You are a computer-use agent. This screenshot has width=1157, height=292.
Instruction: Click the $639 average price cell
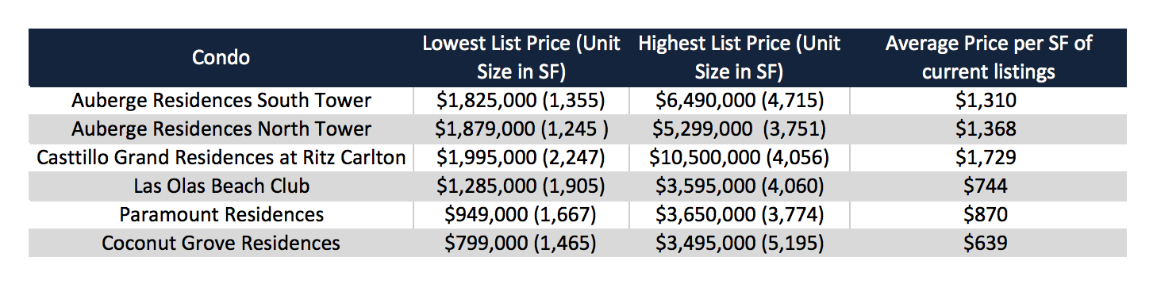point(988,243)
